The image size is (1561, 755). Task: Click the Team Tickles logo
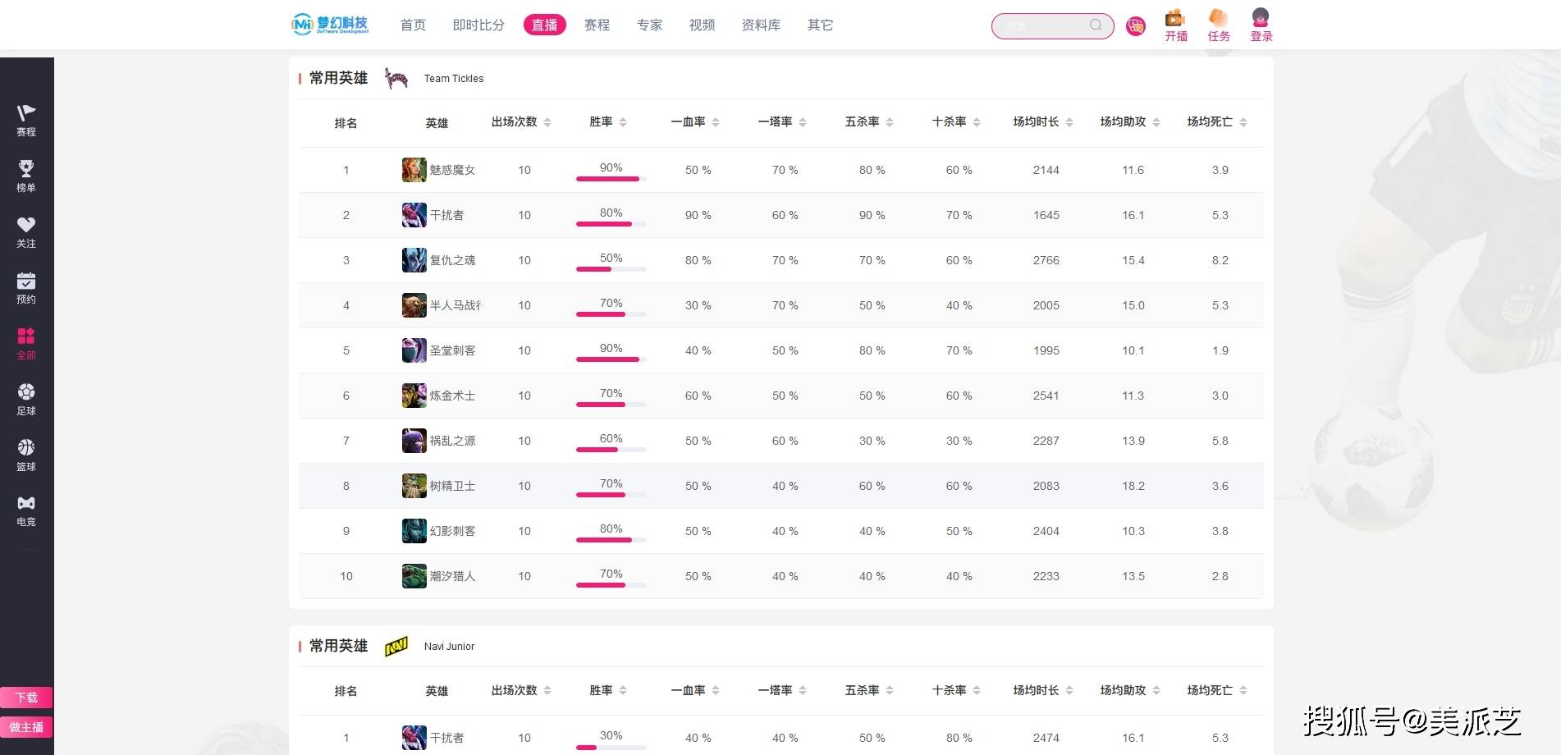click(x=397, y=78)
